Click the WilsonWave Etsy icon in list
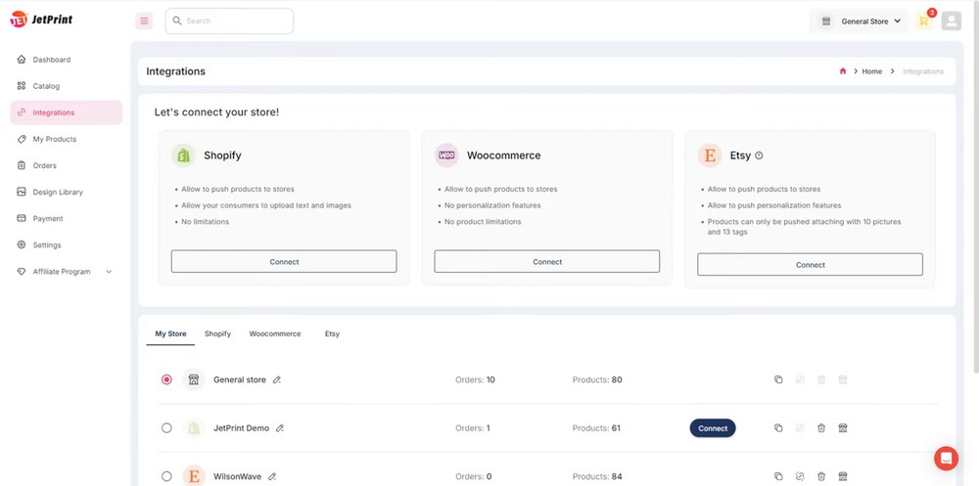 click(x=194, y=476)
